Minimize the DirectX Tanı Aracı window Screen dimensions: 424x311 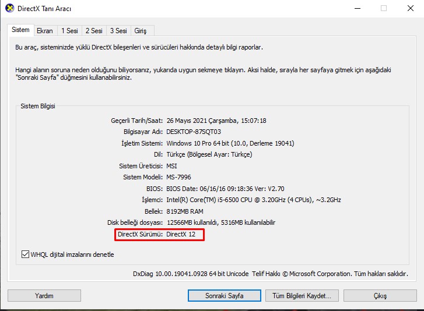coord(358,8)
